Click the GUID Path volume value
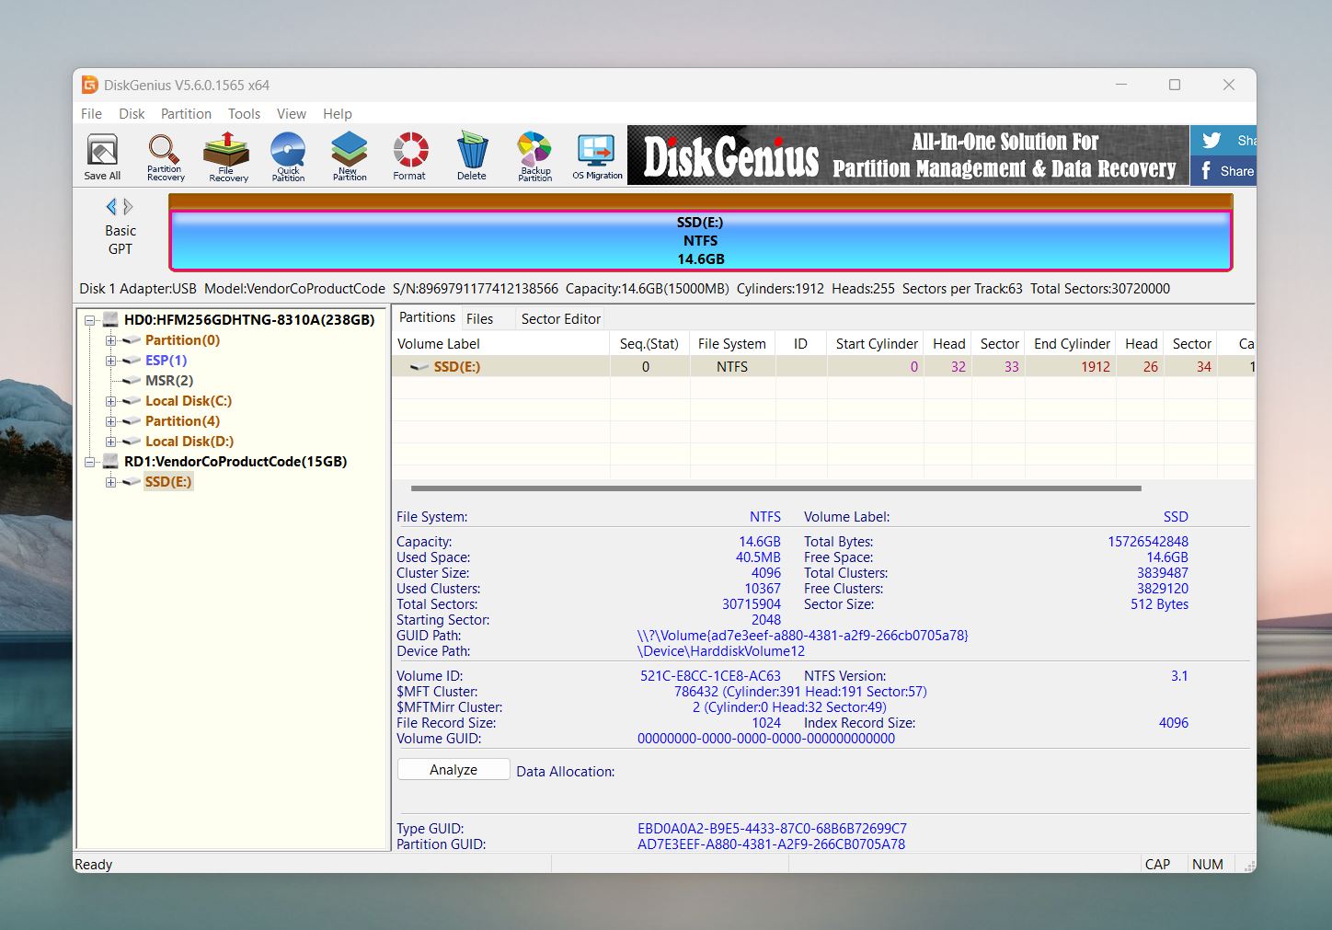Screen dimensions: 1332x930 [x=802, y=636]
